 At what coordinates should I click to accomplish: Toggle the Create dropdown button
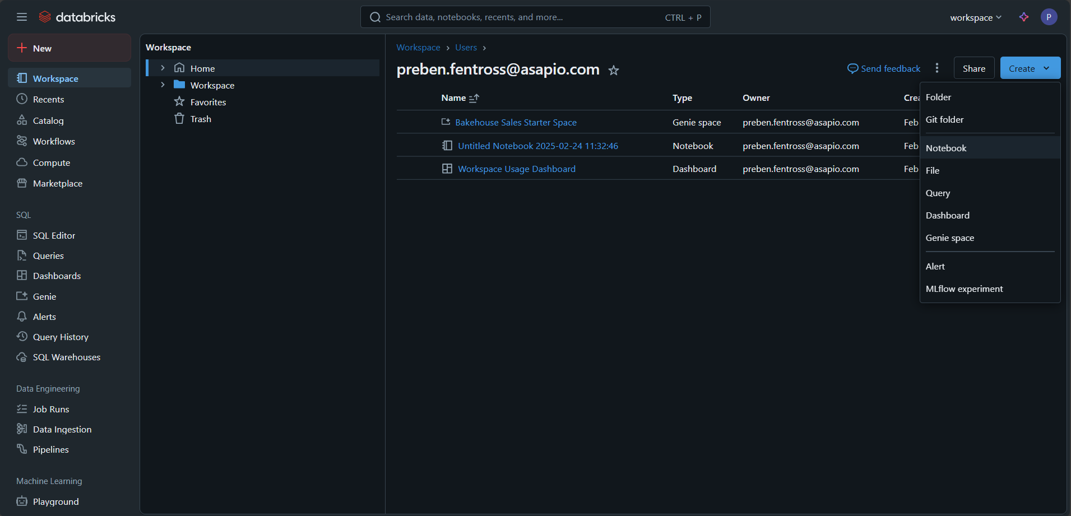coord(1030,68)
